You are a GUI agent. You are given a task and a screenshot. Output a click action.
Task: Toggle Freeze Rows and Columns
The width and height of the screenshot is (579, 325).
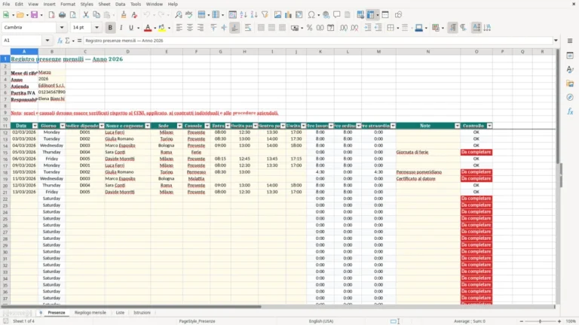click(370, 15)
